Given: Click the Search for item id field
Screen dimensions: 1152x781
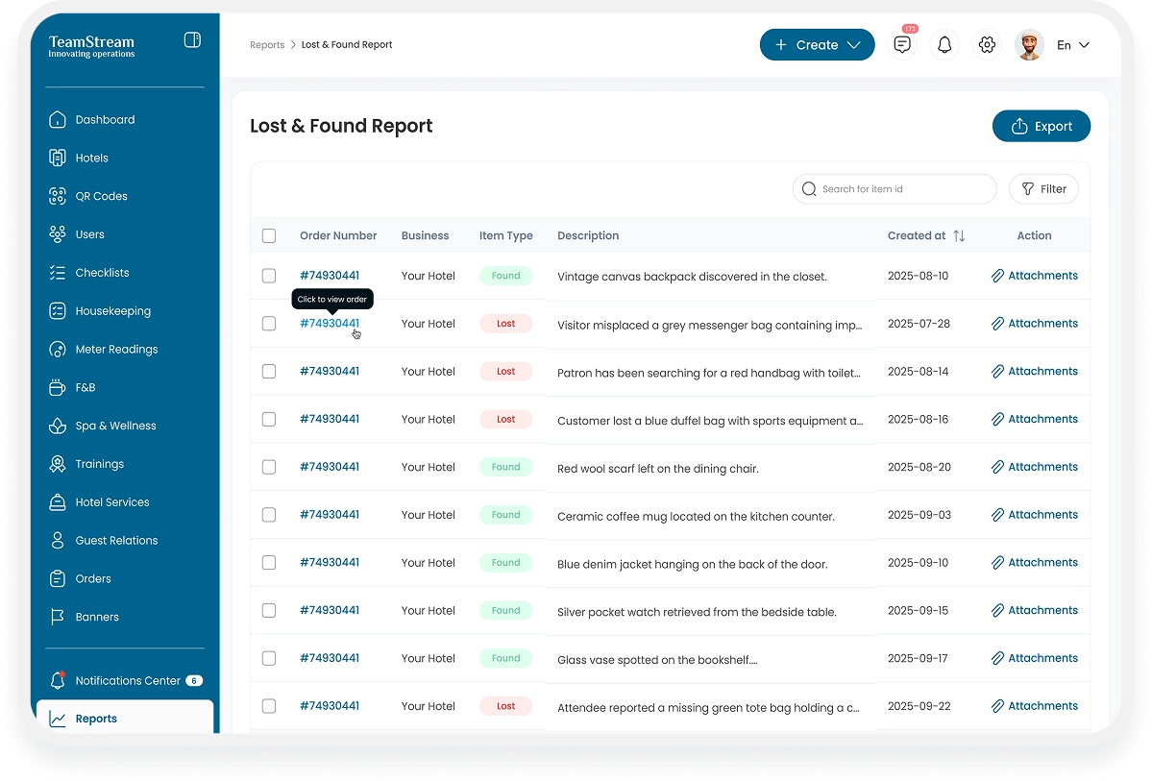Looking at the screenshot, I should 903,189.
